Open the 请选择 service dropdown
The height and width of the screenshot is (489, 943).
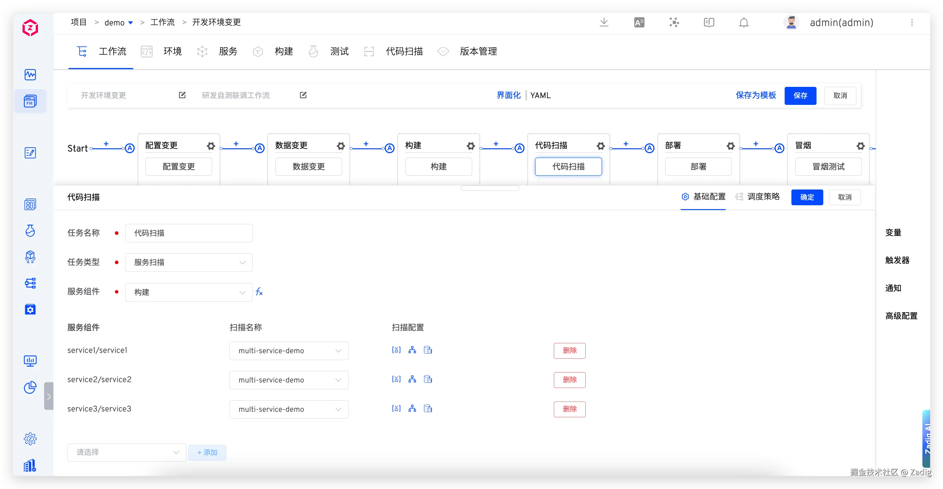pos(127,452)
